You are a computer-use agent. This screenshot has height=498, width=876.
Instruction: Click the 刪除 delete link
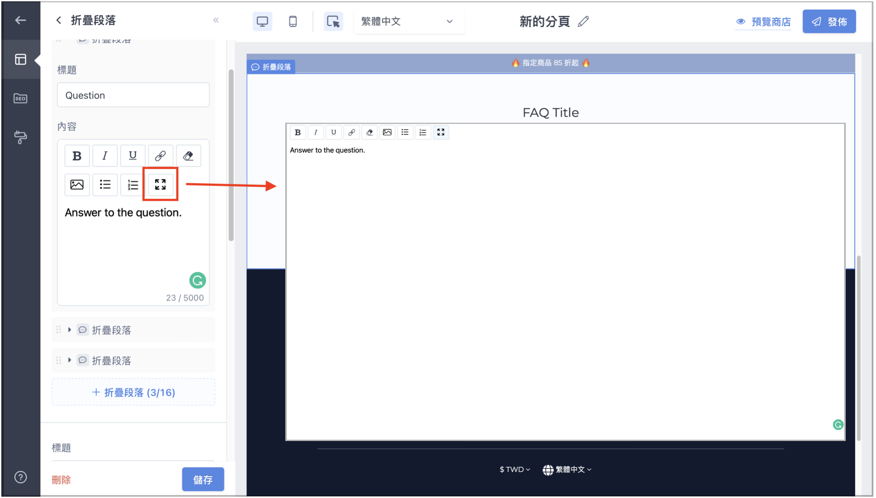pos(61,480)
